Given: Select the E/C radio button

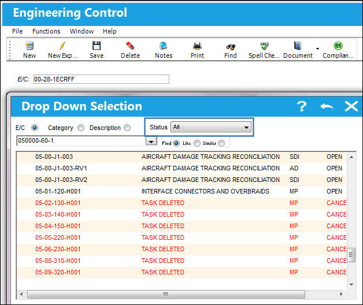Looking at the screenshot, I should (35, 128).
